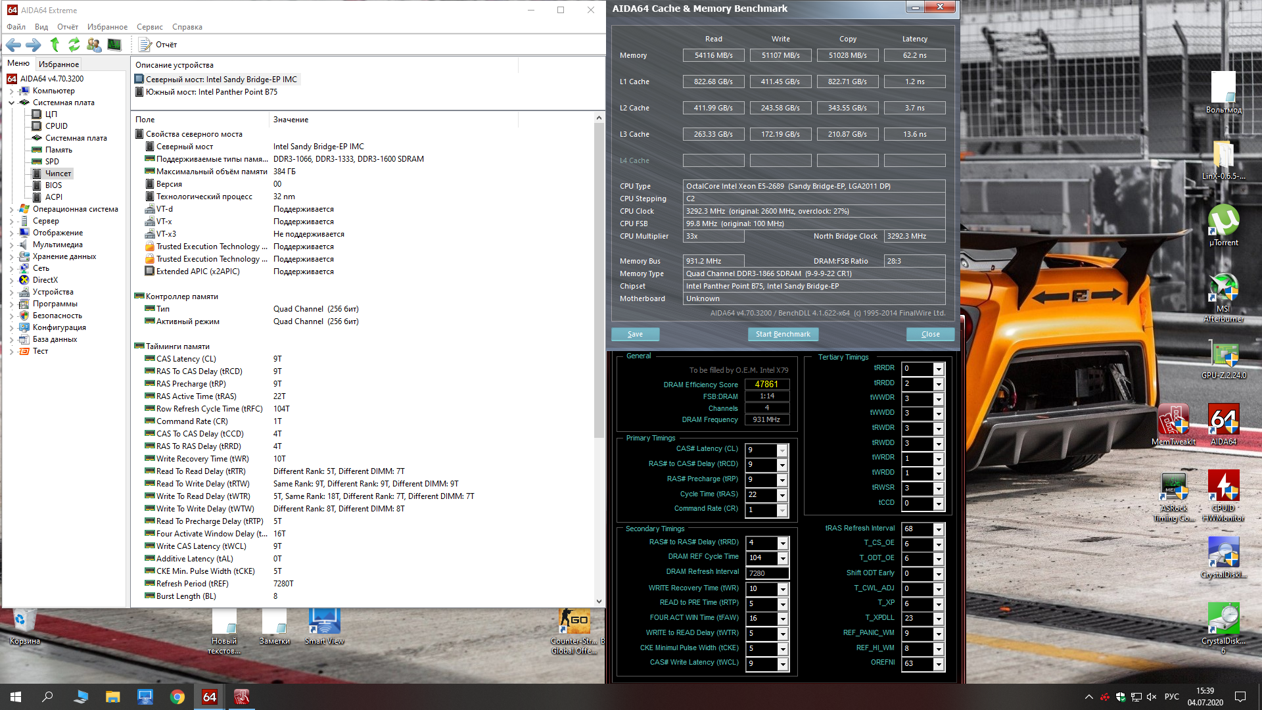This screenshot has width=1262, height=710.
Task: Click the green up-level arrow icon
Action: pos(55,45)
